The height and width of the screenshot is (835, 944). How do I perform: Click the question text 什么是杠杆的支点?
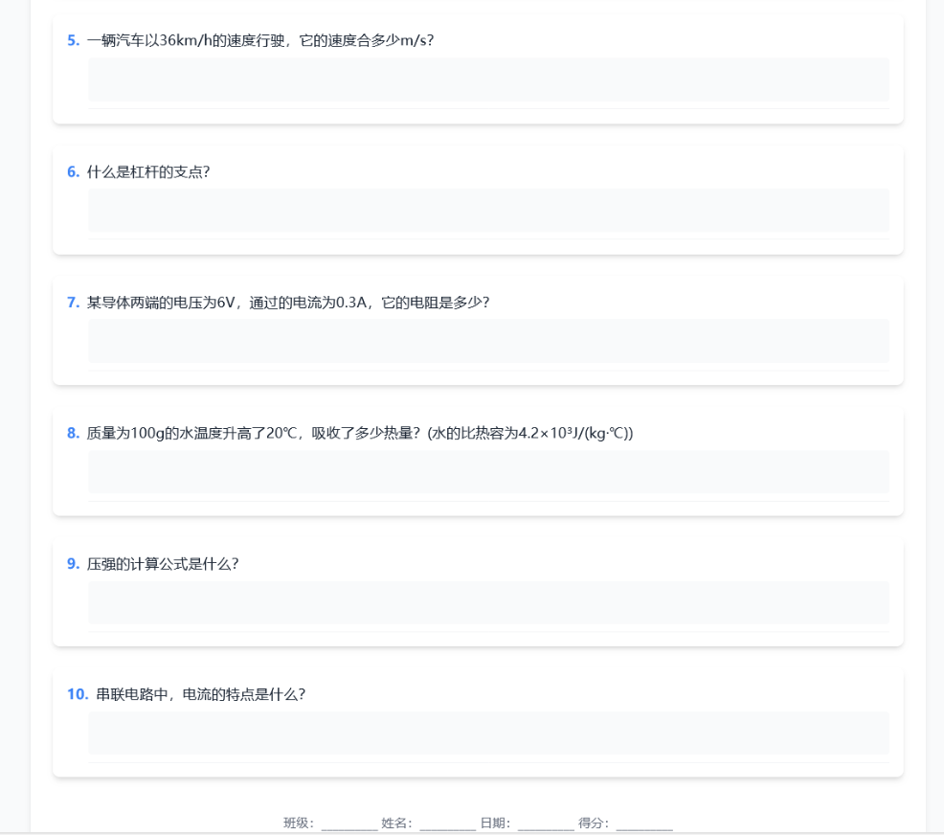click(x=148, y=171)
